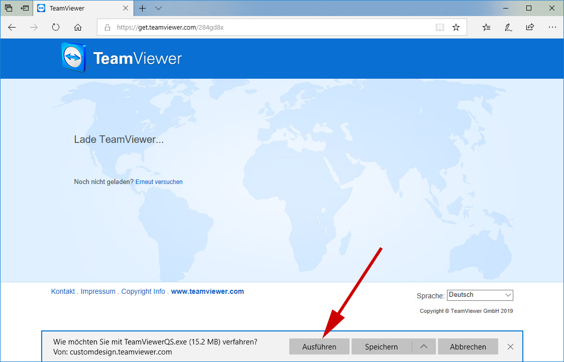
Task: Click the browser back arrow
Action: (x=12, y=27)
